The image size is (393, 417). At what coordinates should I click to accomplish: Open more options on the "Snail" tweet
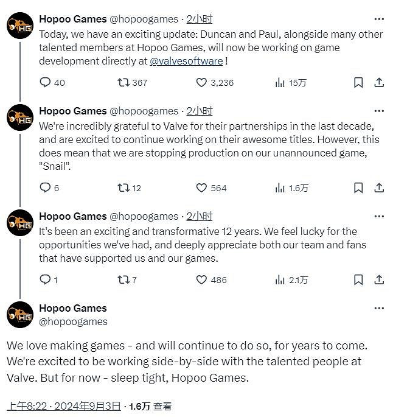coord(378,111)
